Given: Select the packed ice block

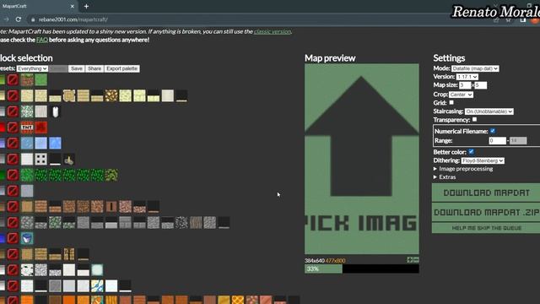Looking at the screenshot, I should [41, 143].
